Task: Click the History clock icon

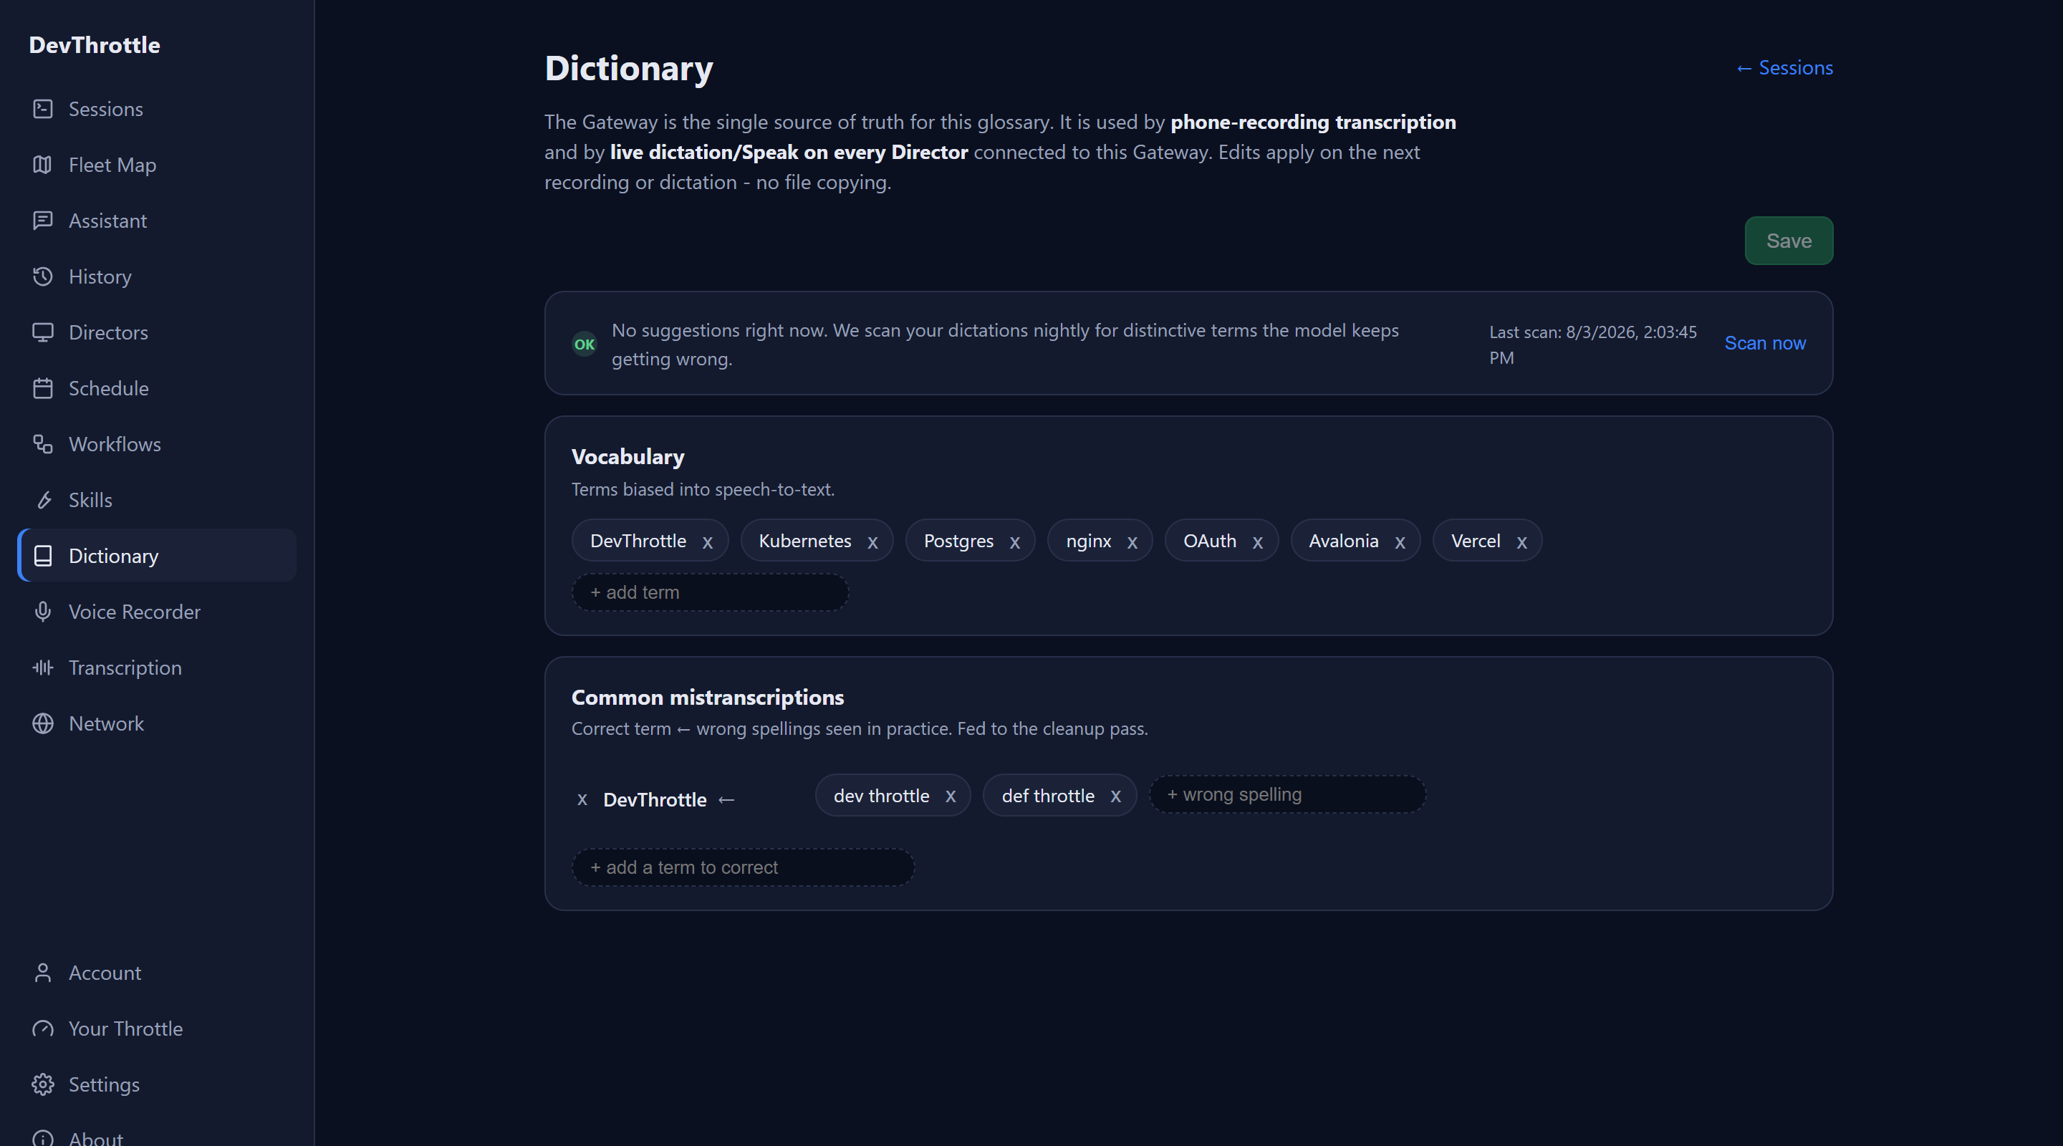Action: pyautogui.click(x=42, y=276)
